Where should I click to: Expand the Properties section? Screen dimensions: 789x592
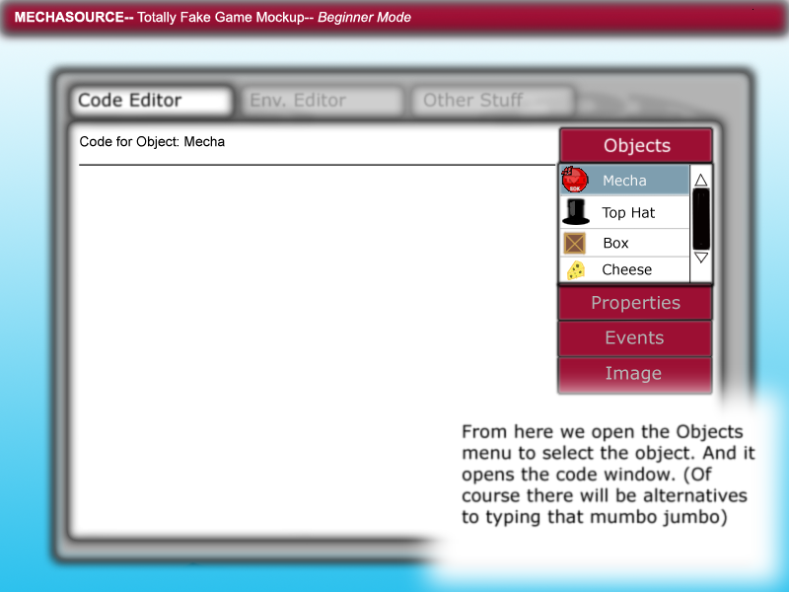(x=635, y=303)
